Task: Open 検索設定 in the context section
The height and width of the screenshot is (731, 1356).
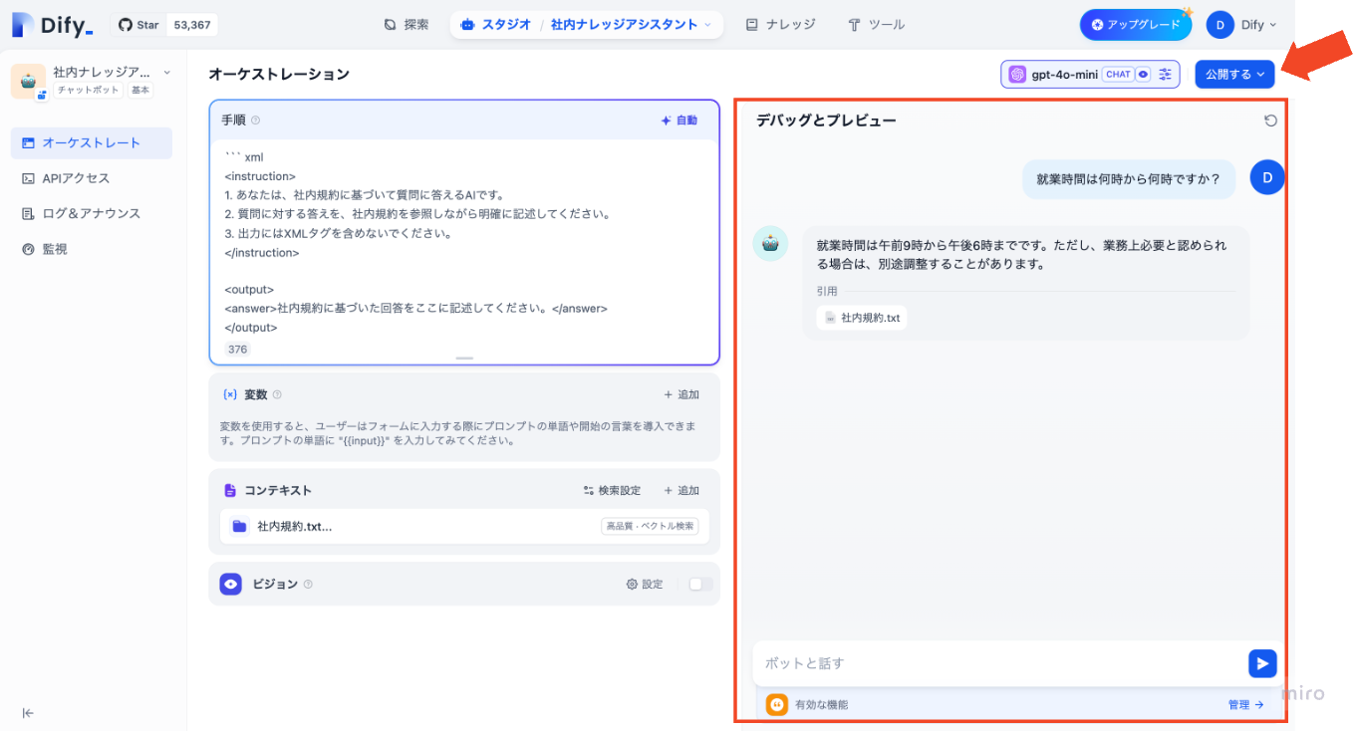Action: (613, 490)
